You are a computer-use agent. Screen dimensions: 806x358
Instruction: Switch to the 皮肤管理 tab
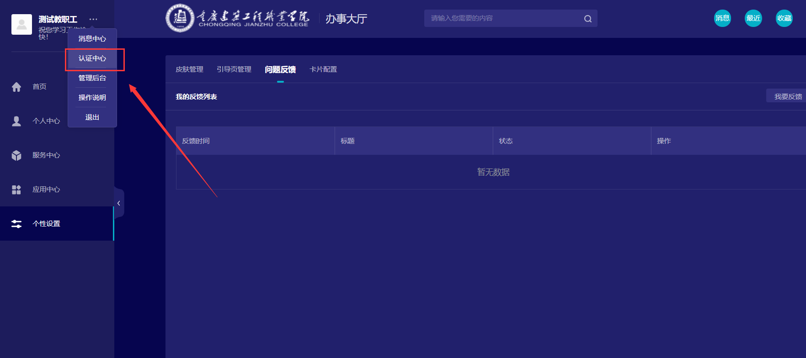pos(189,69)
